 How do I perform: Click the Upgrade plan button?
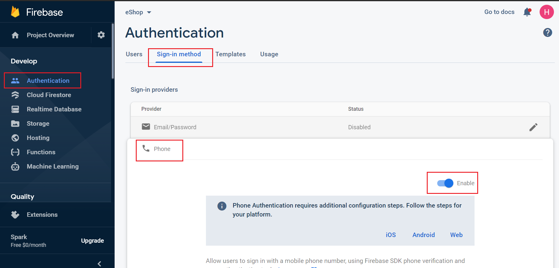93,241
